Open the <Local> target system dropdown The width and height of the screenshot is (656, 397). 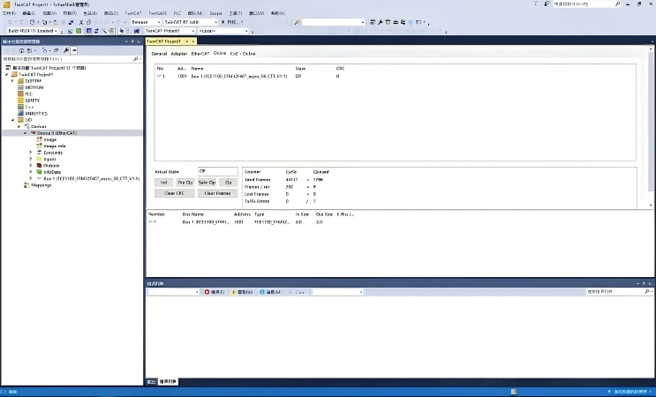click(x=223, y=31)
